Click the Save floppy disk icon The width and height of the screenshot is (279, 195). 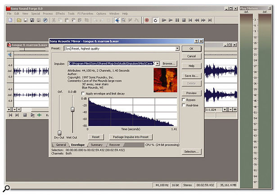(26, 20)
